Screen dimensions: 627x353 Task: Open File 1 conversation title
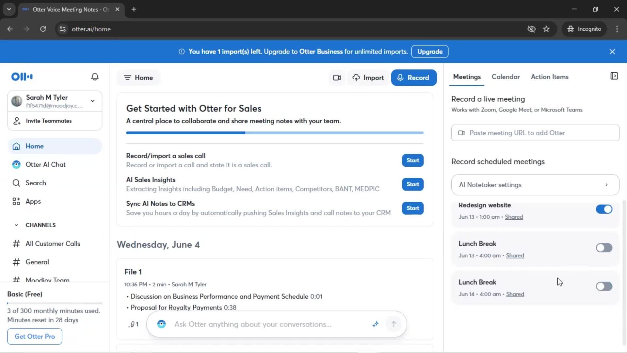[x=133, y=272]
